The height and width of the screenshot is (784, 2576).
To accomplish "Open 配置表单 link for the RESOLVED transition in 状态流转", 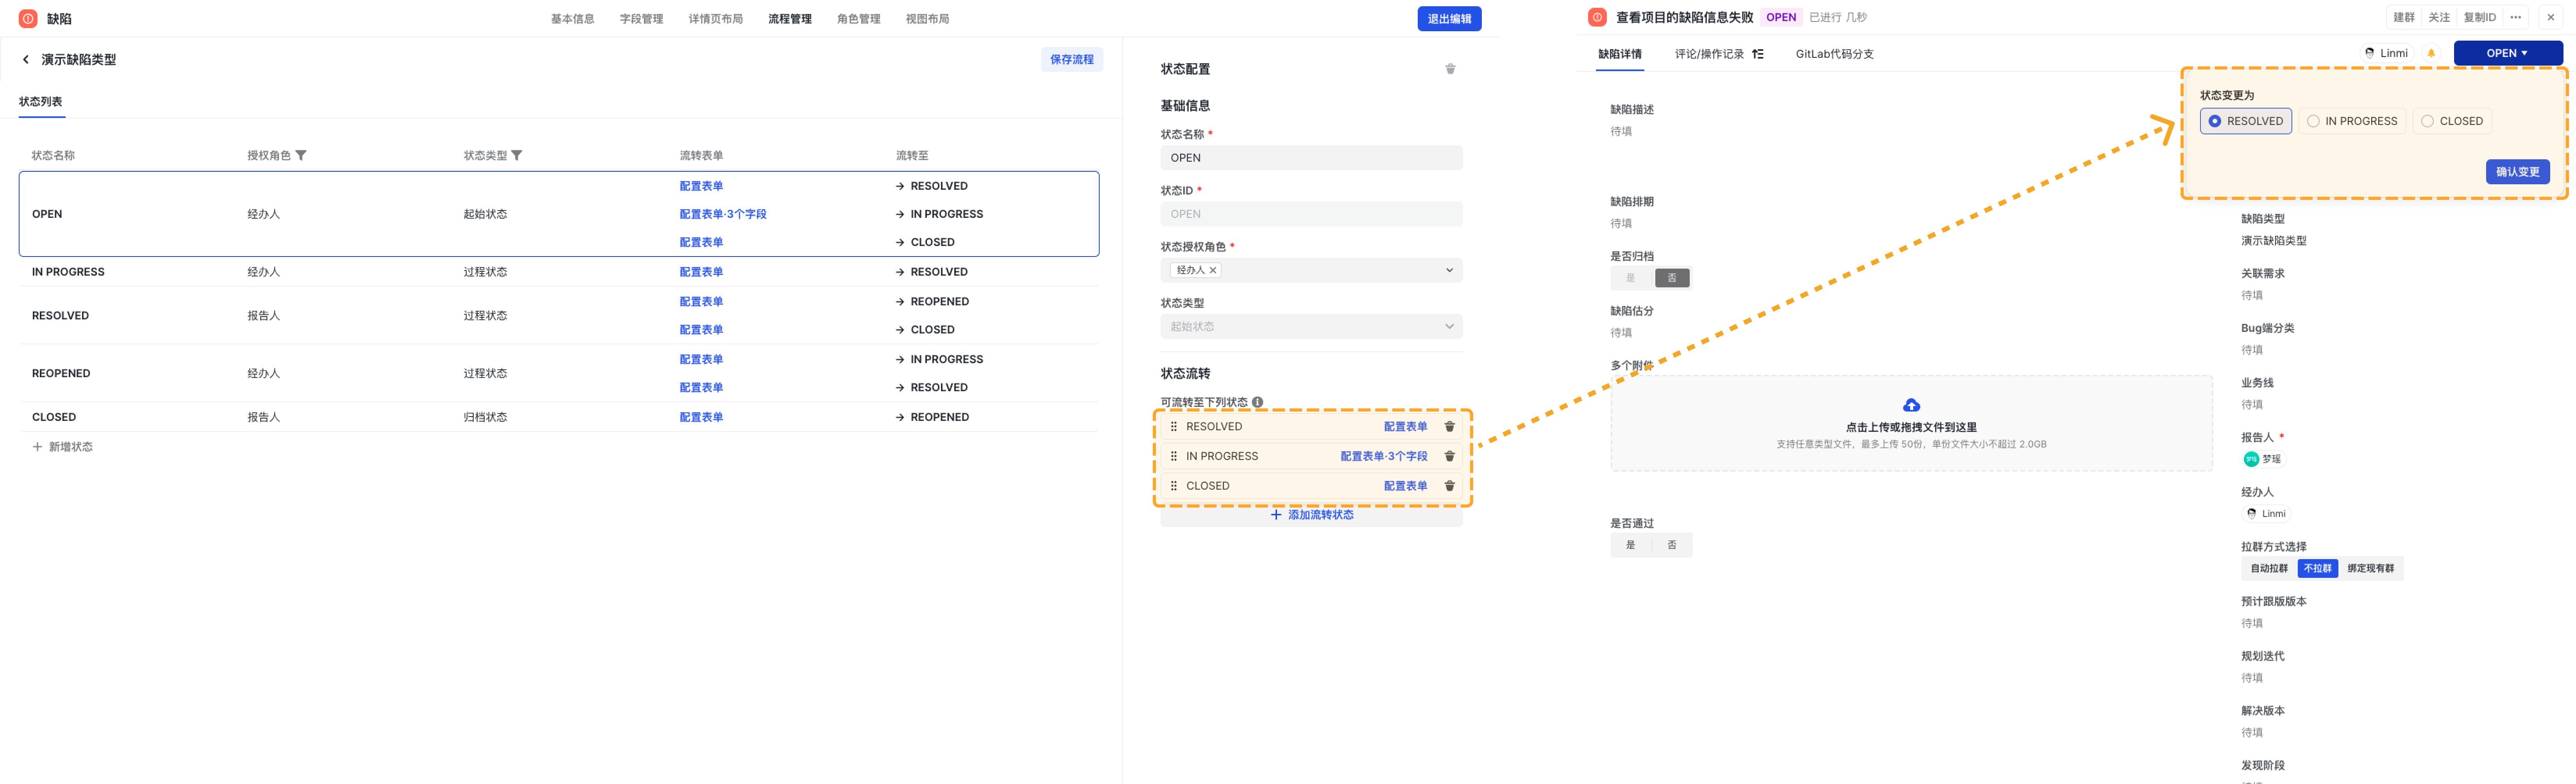I will click(1406, 426).
